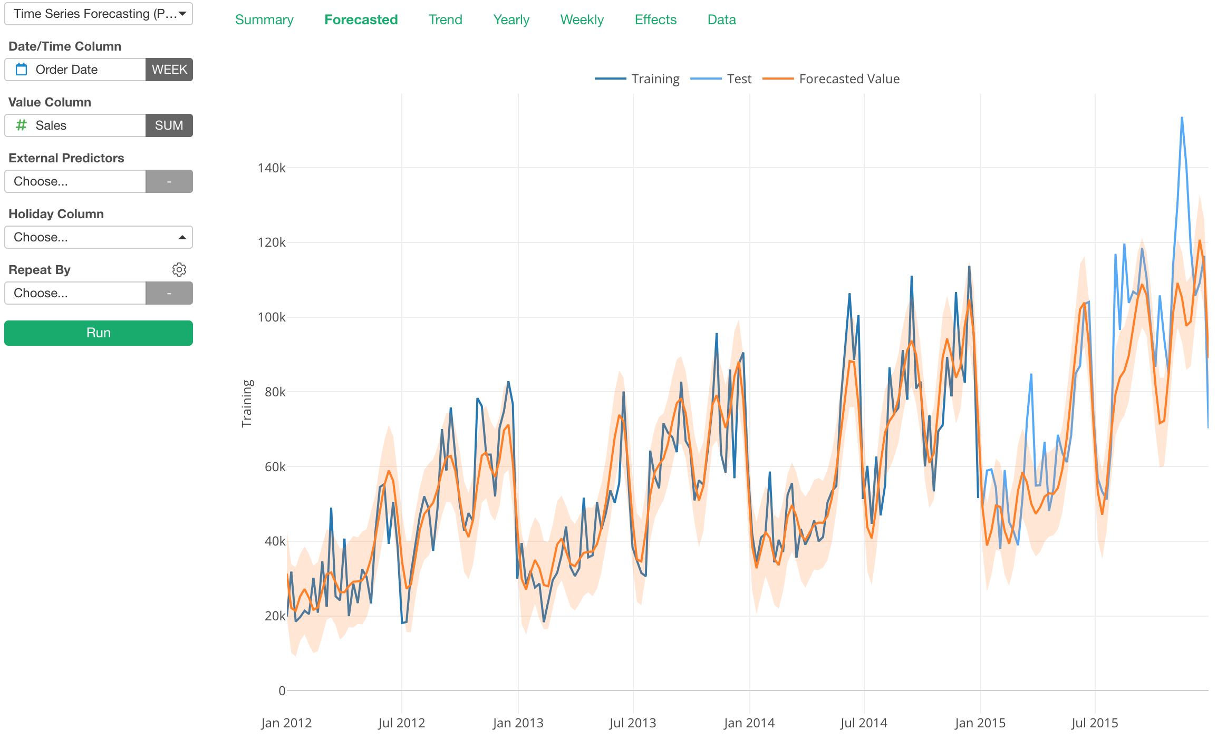
Task: Click the Repeat By gear settings icon
Action: tap(179, 270)
